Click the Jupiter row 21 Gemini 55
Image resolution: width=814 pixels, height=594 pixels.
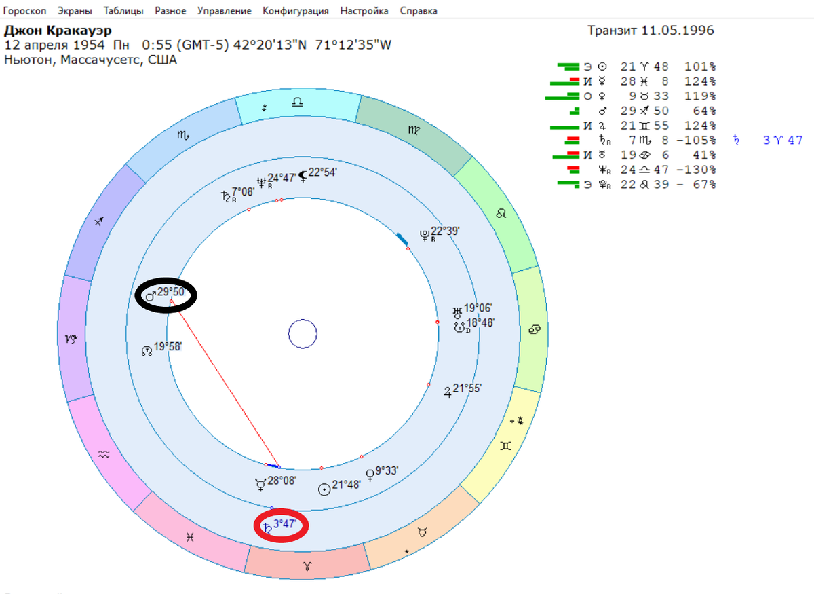click(632, 126)
